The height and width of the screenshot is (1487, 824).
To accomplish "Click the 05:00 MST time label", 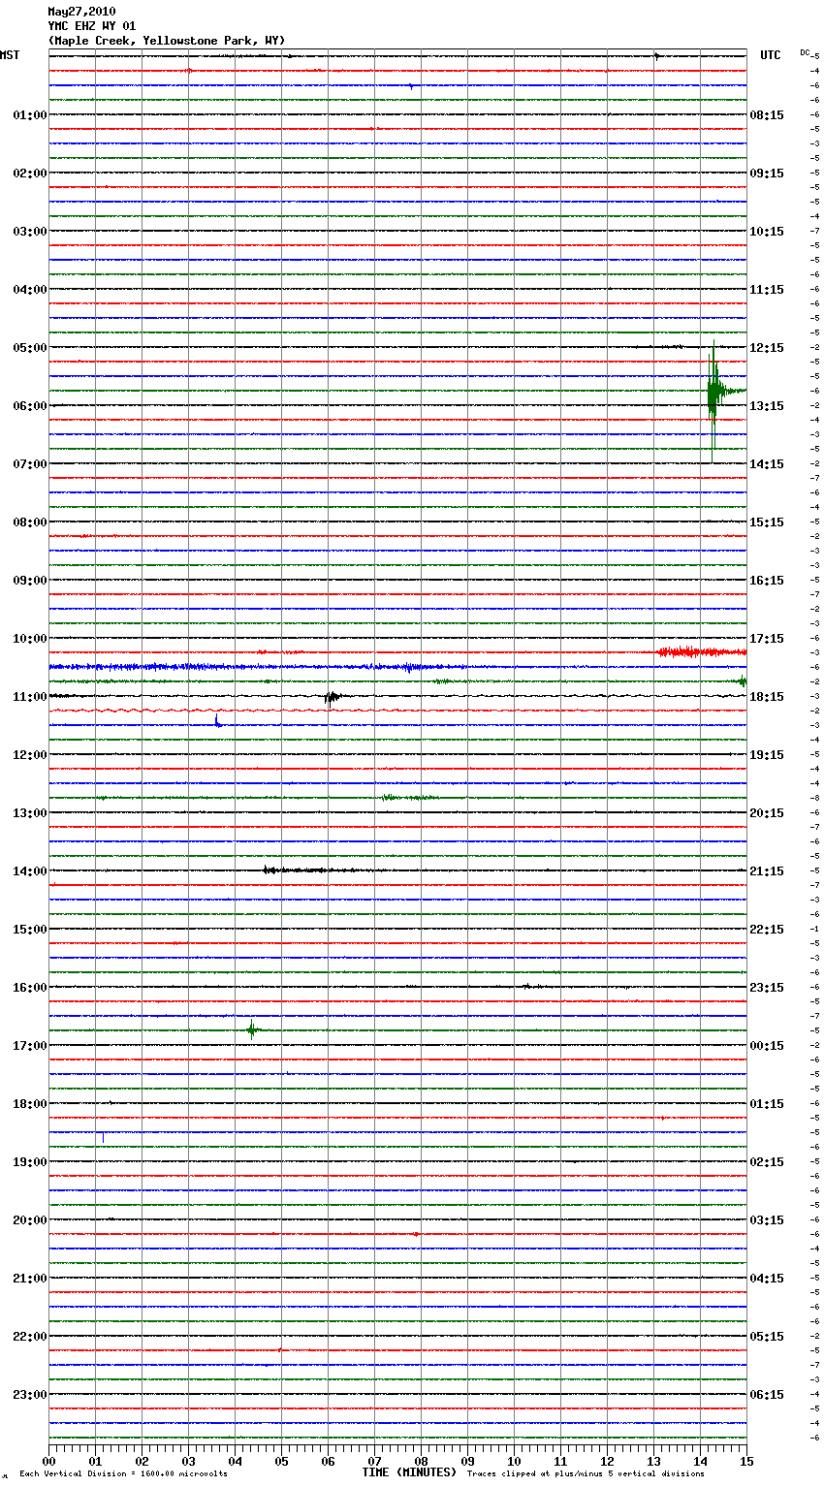I will (x=30, y=348).
